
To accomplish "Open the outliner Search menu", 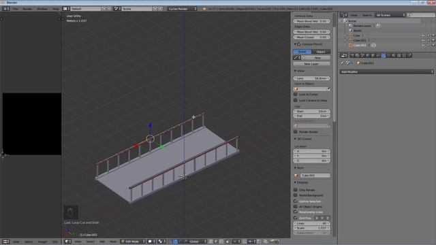I will (367, 15).
